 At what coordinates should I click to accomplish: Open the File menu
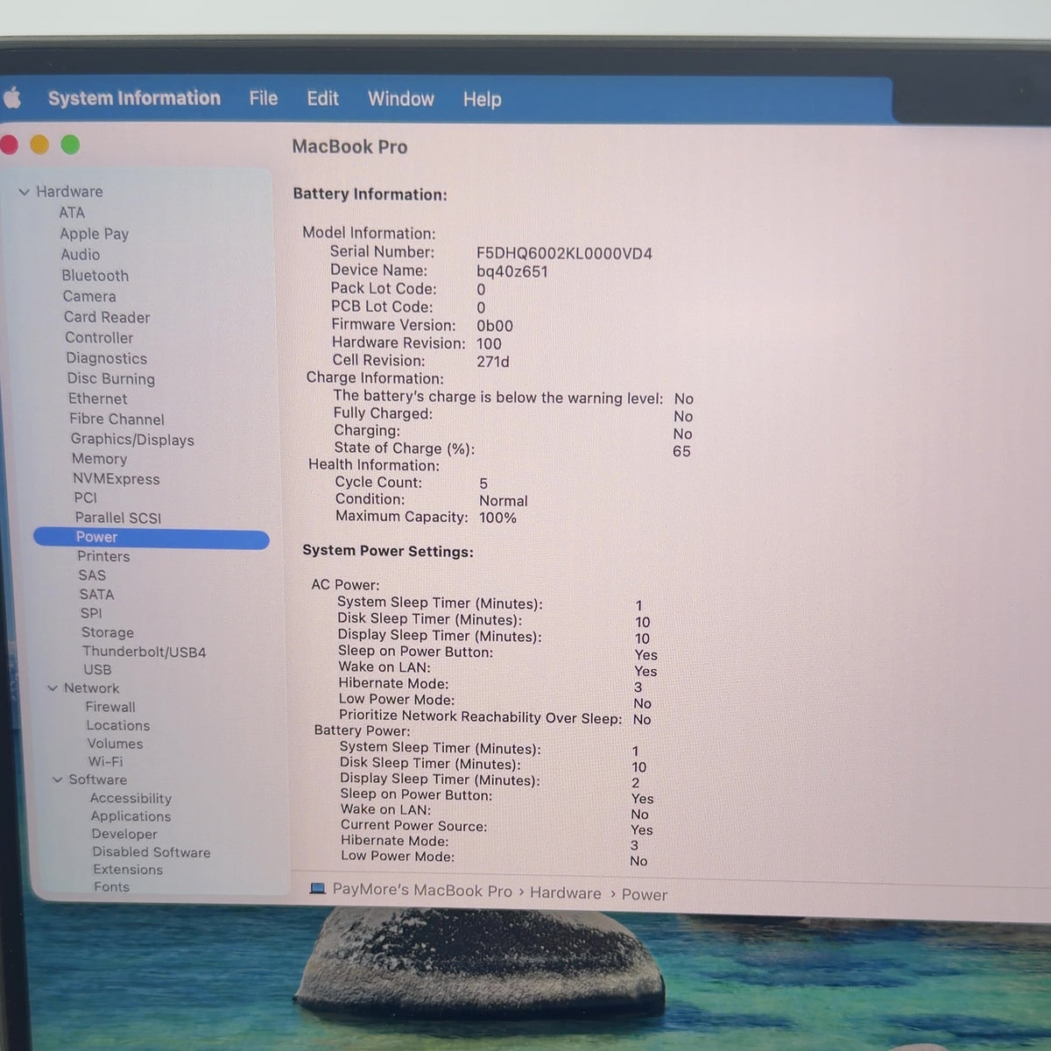pos(264,98)
